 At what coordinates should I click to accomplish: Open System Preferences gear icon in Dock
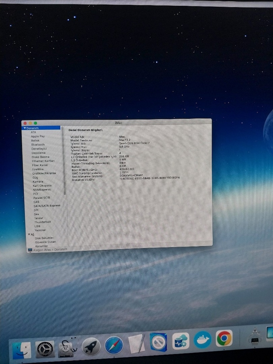[x=45, y=349]
